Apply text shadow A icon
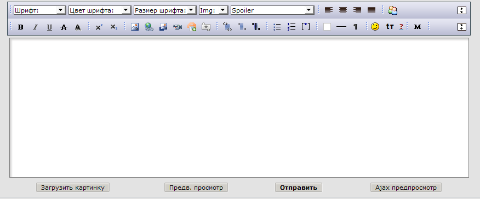Viewport: 480px width, 199px height. (78, 27)
